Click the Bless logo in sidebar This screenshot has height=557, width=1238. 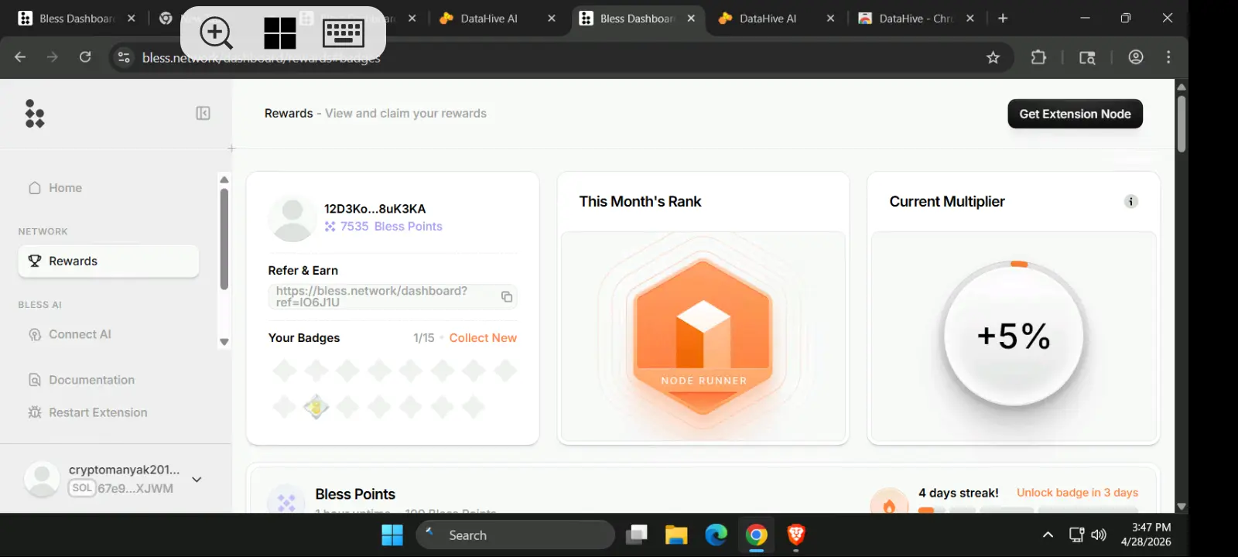(x=35, y=114)
